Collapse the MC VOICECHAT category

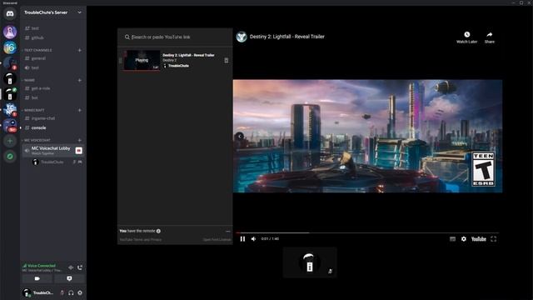[x=37, y=140]
